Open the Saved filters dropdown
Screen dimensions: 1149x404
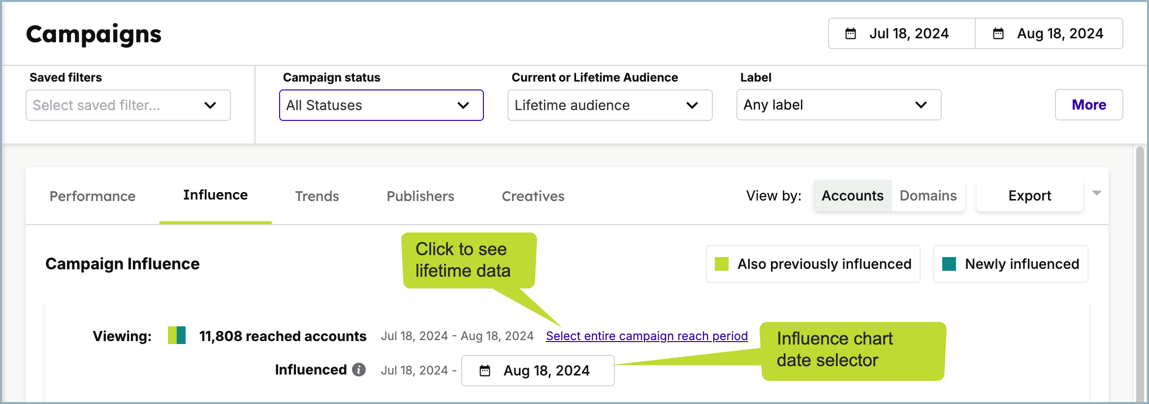(x=128, y=105)
